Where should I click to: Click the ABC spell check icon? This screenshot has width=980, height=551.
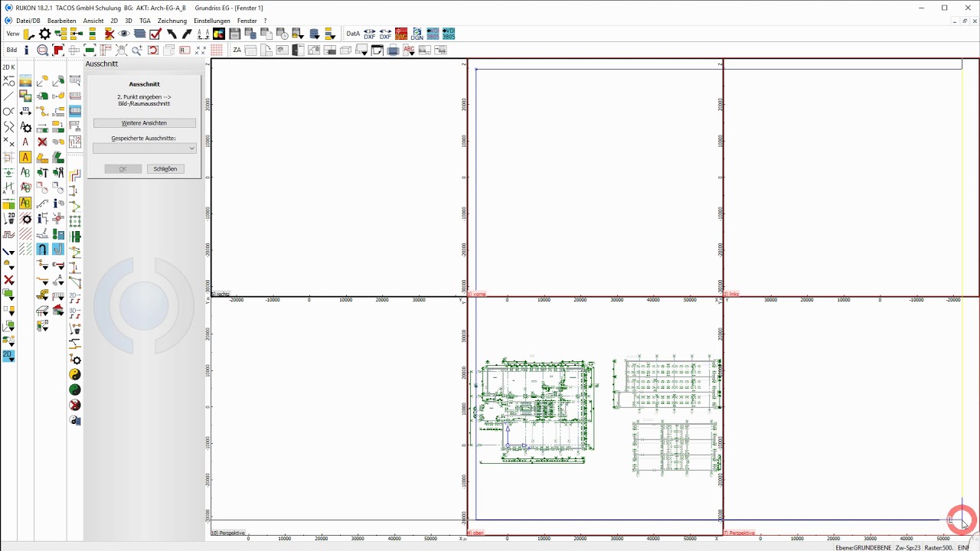pos(409,50)
